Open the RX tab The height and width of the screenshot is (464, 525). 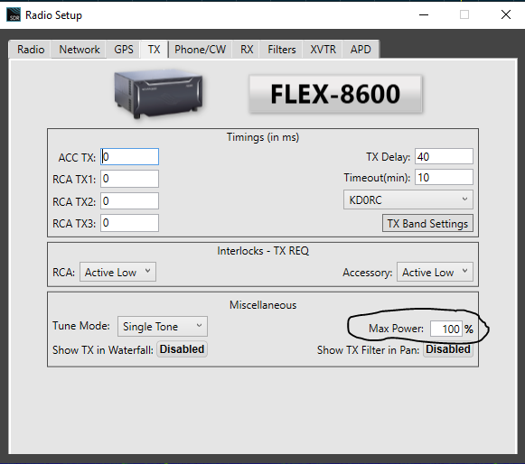(x=247, y=50)
